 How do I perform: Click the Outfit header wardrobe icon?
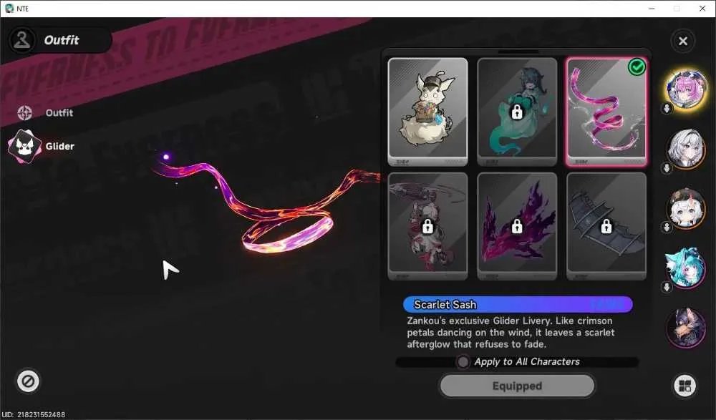pyautogui.click(x=21, y=40)
